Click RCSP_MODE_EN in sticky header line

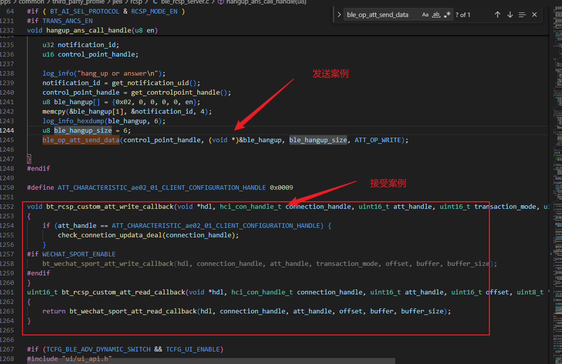[x=154, y=12]
